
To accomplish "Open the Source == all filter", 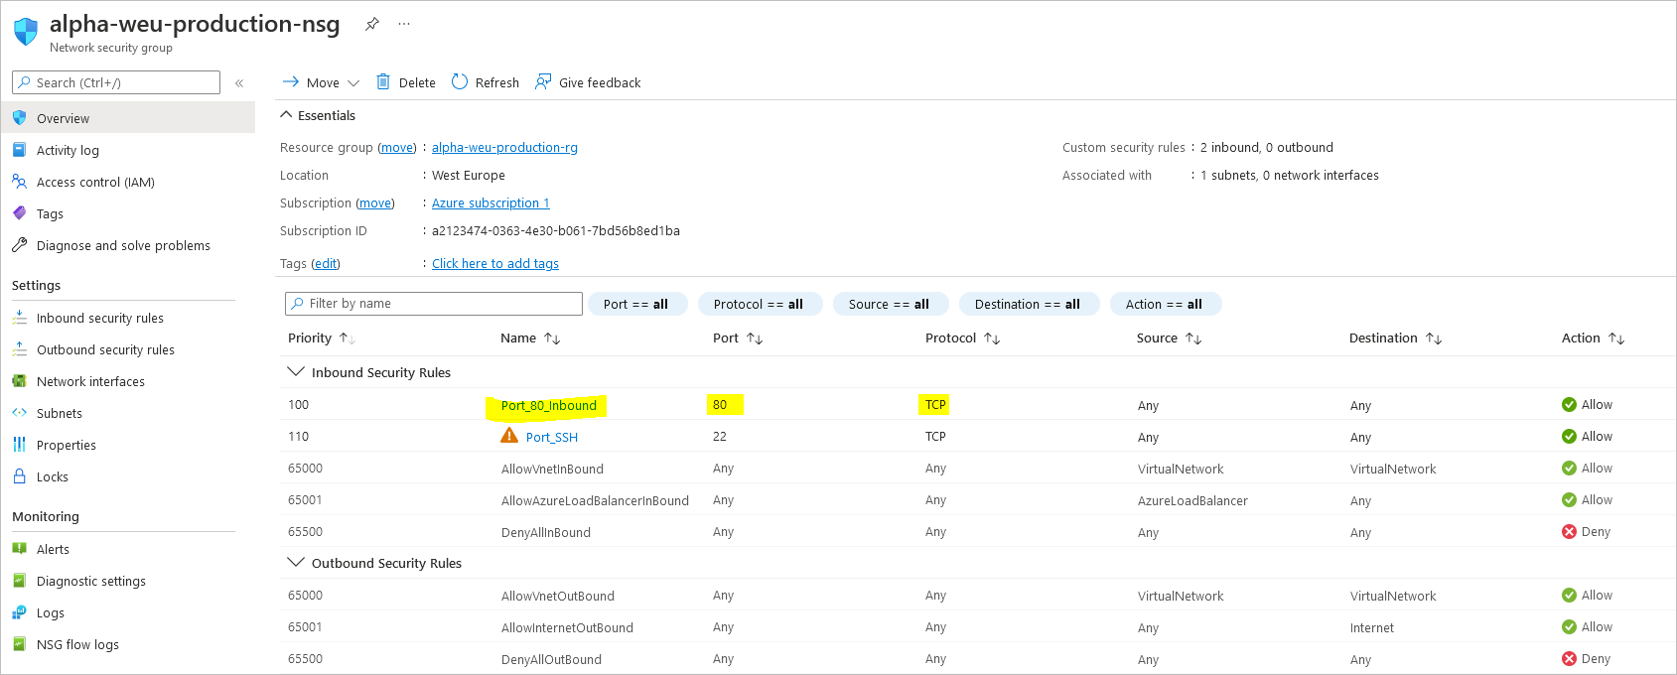I will click(x=891, y=304).
